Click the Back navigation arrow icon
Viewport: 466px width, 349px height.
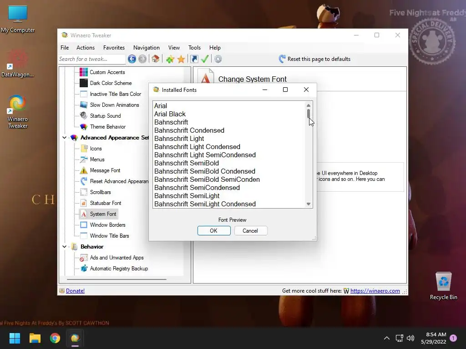pos(132,59)
